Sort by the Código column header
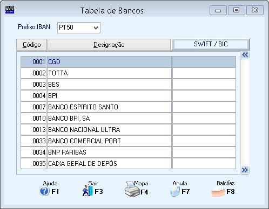269x209 pixels. [32, 45]
